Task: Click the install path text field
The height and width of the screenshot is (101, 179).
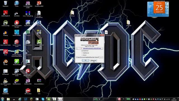Action: click(x=87, y=57)
